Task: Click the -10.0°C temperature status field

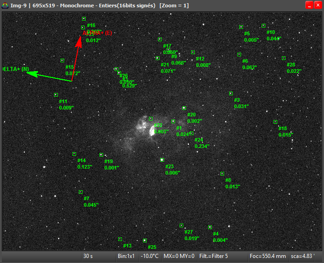Action: pyautogui.click(x=150, y=256)
